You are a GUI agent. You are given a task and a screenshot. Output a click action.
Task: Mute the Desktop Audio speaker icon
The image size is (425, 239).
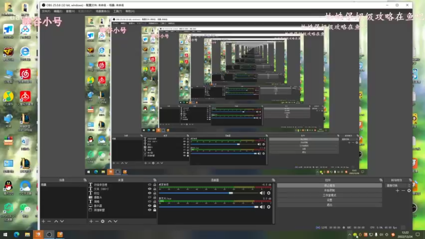point(262,193)
